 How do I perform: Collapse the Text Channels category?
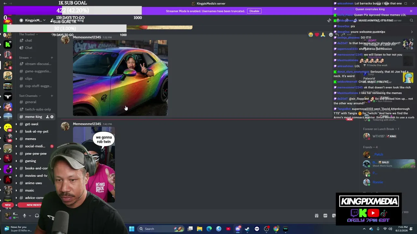30,96
